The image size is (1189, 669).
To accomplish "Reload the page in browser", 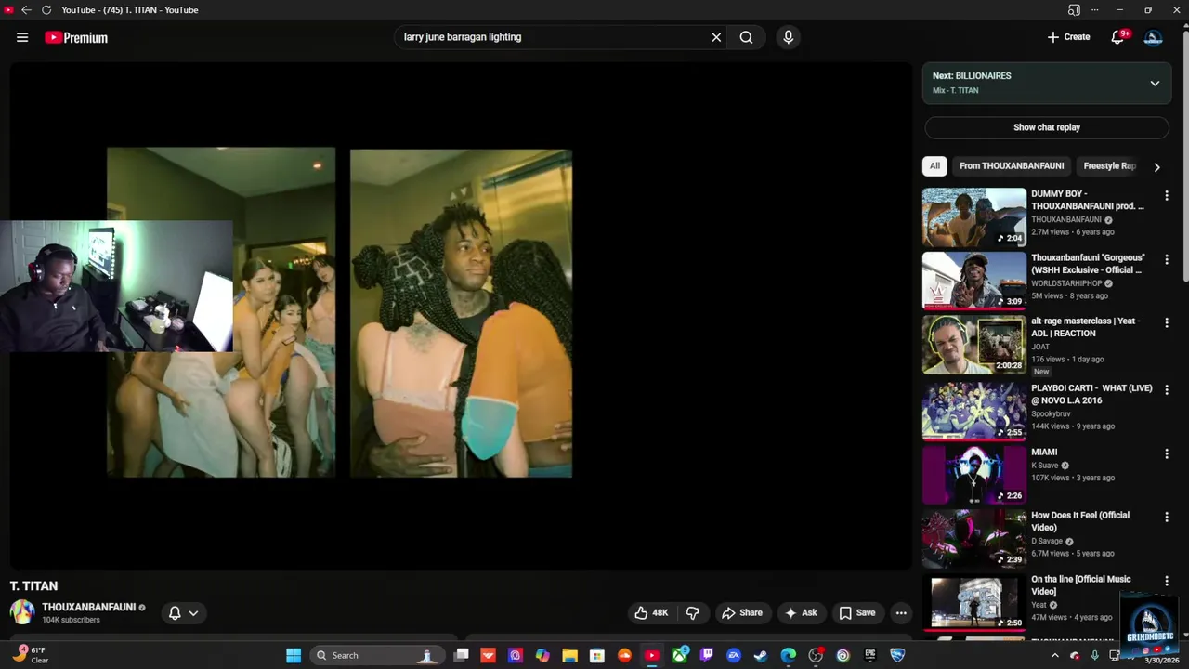I will 46,10.
